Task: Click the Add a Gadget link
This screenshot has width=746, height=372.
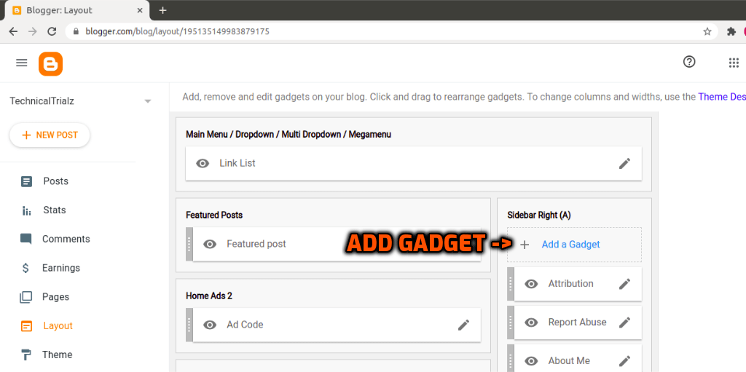Action: tap(570, 245)
